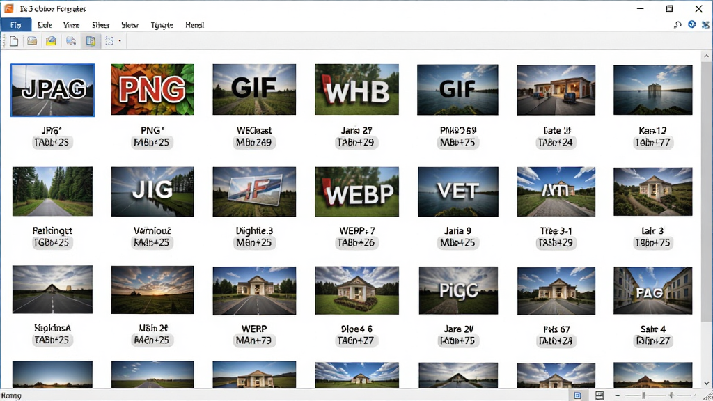This screenshot has height=401, width=713.
Task: Click the blue circular arrow icon at top right
Action: click(691, 24)
